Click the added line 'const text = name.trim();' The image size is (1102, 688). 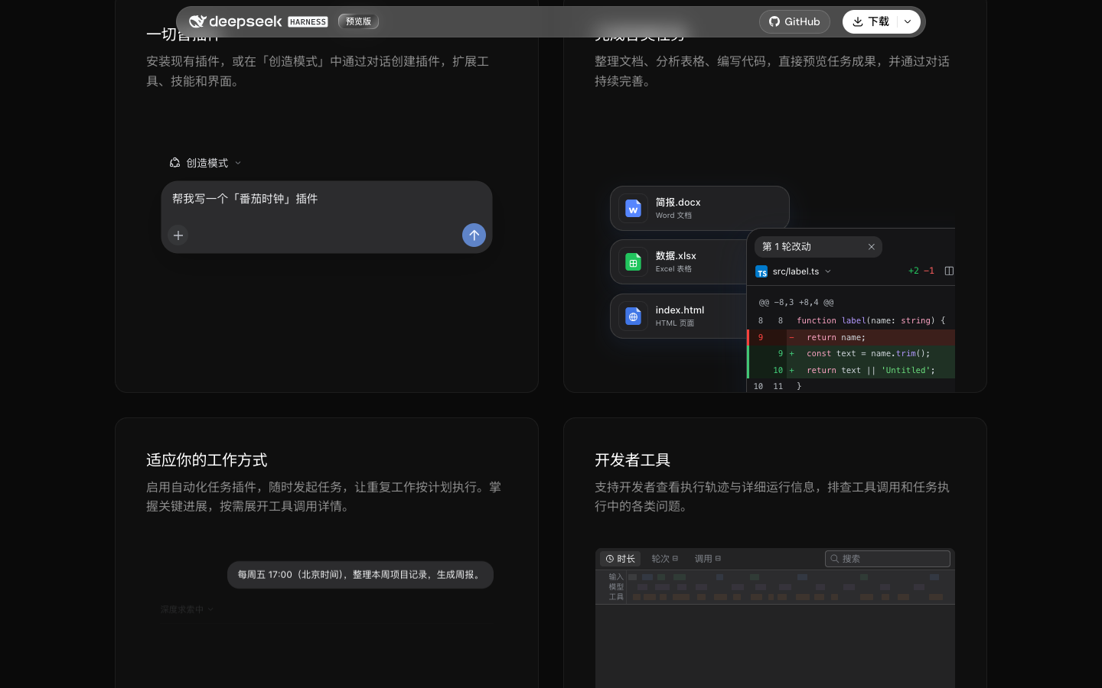[x=851, y=353]
